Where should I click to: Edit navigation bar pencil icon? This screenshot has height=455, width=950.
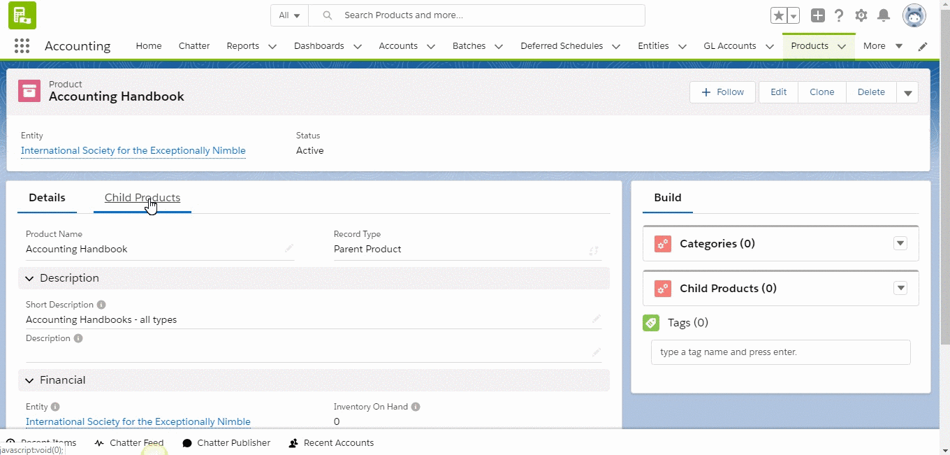point(923,46)
